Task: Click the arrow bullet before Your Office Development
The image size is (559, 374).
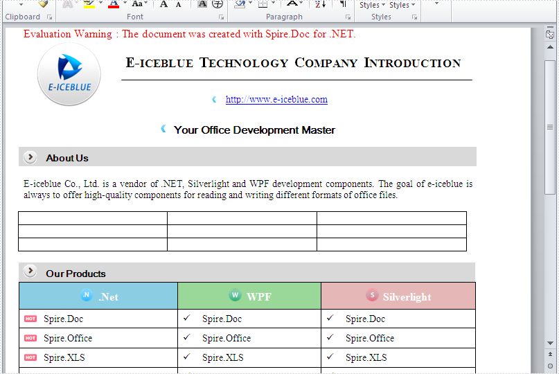Action: pos(163,129)
